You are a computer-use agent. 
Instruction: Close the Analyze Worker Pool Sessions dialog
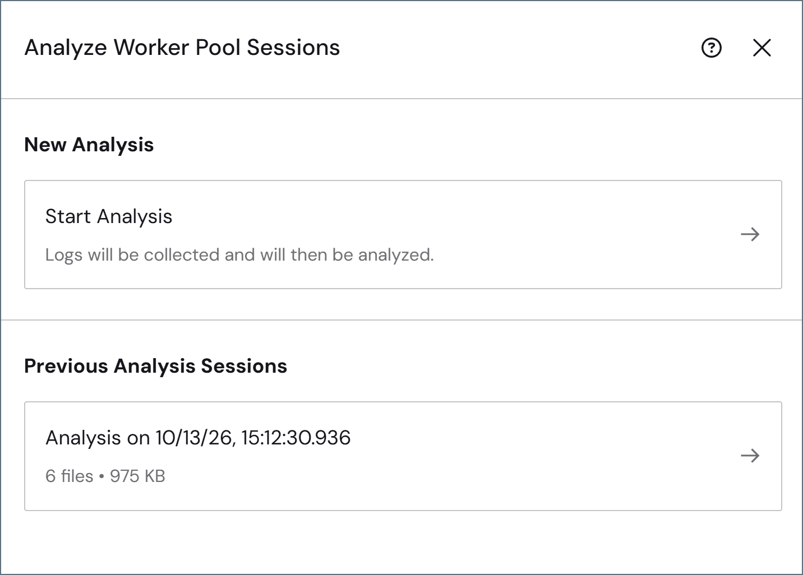[762, 48]
